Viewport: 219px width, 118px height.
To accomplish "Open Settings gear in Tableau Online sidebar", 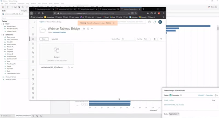I will click(x=33, y=98).
